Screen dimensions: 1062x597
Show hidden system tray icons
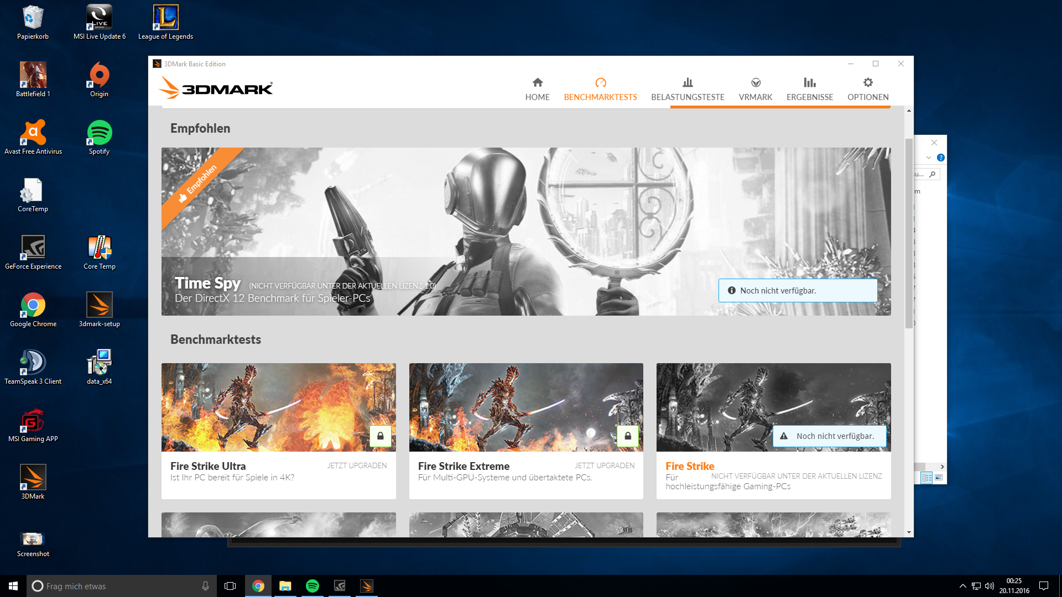[x=962, y=586]
